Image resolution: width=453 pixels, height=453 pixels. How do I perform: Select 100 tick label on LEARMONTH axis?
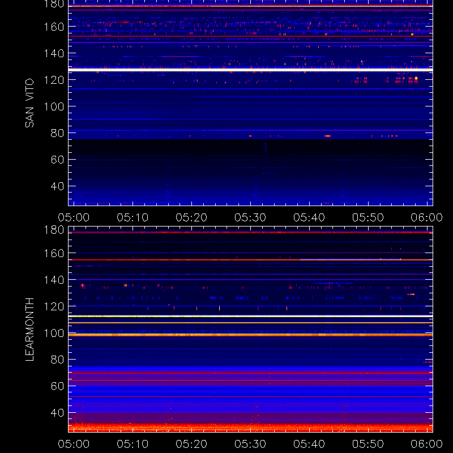tap(54, 333)
